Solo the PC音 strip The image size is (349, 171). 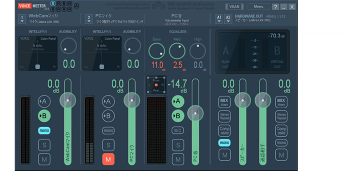tap(178, 145)
